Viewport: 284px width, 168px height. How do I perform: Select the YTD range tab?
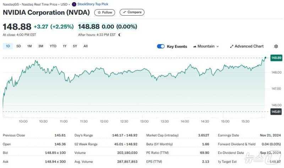coord(53,46)
